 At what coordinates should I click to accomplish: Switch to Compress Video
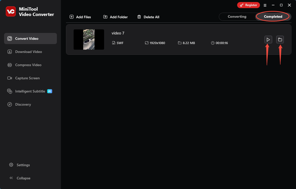tap(28, 65)
